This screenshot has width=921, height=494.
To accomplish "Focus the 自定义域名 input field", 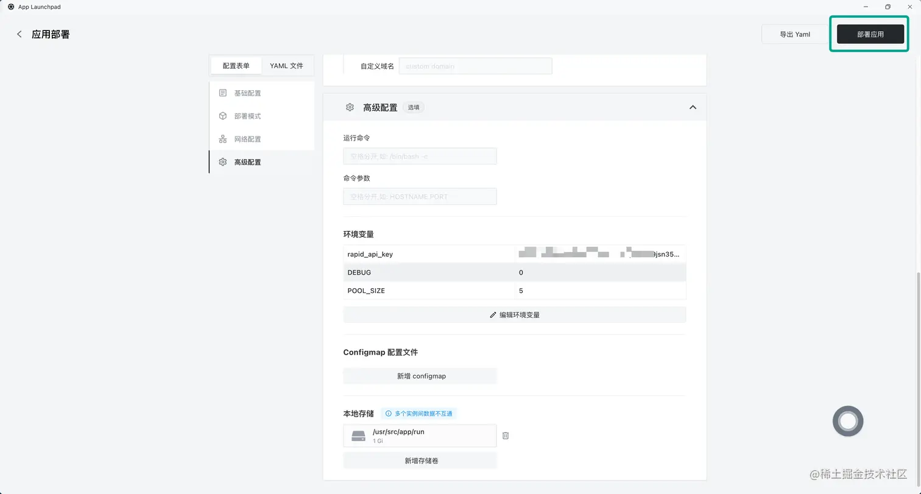I will (476, 66).
